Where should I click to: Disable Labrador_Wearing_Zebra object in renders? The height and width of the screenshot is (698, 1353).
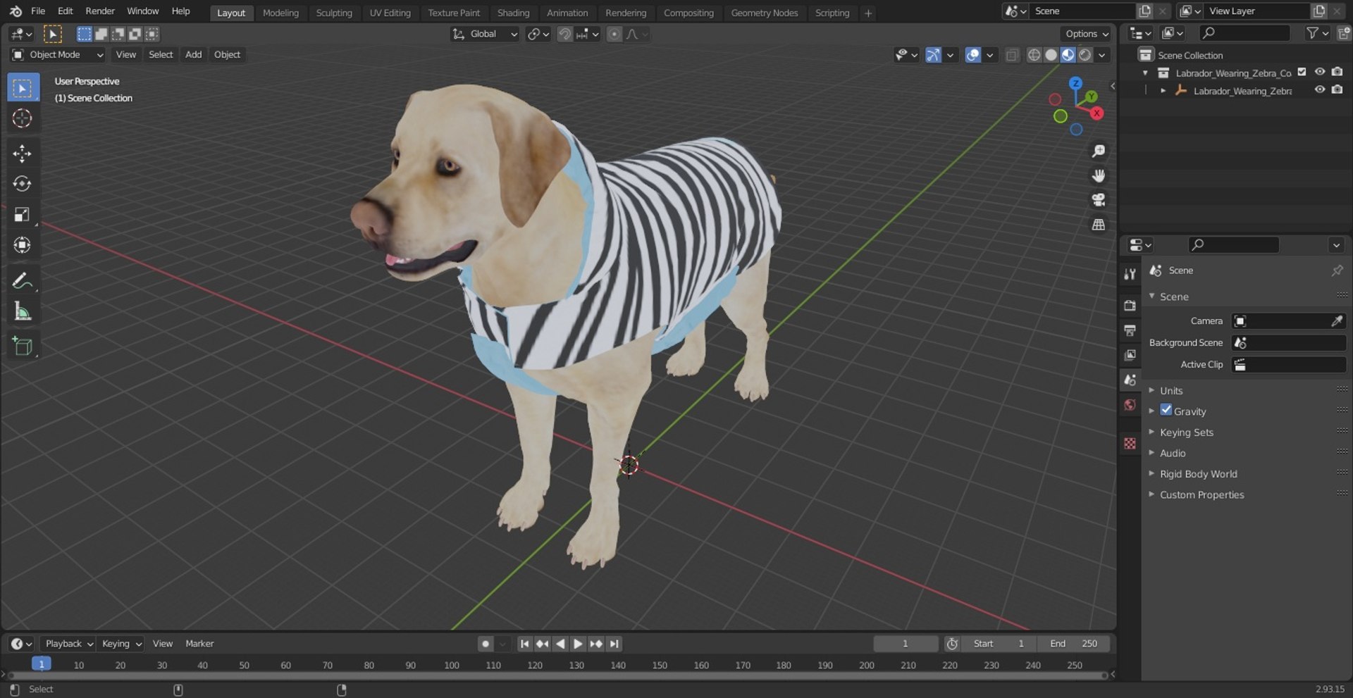(1337, 90)
